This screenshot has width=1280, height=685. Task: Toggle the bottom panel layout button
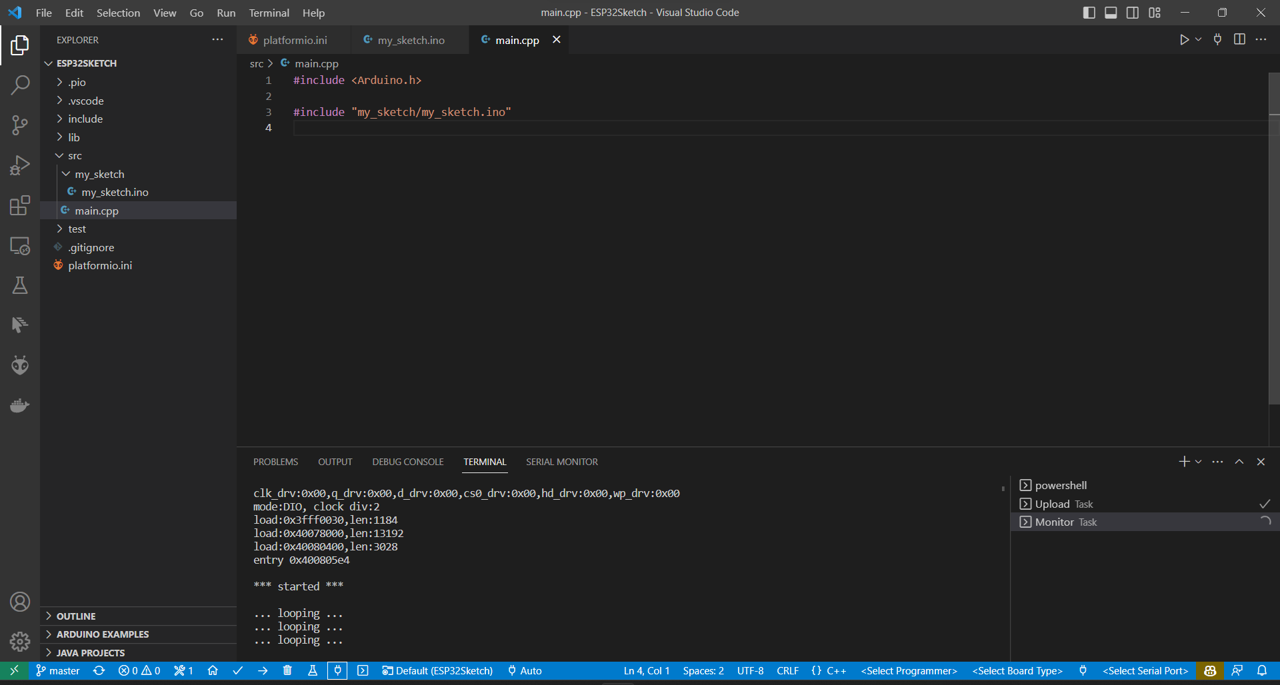pos(1111,13)
